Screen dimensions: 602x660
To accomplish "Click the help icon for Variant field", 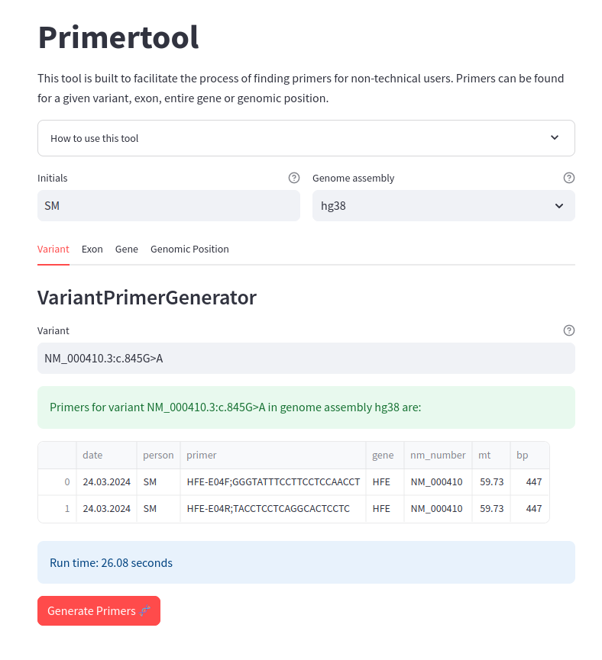I will pos(568,330).
